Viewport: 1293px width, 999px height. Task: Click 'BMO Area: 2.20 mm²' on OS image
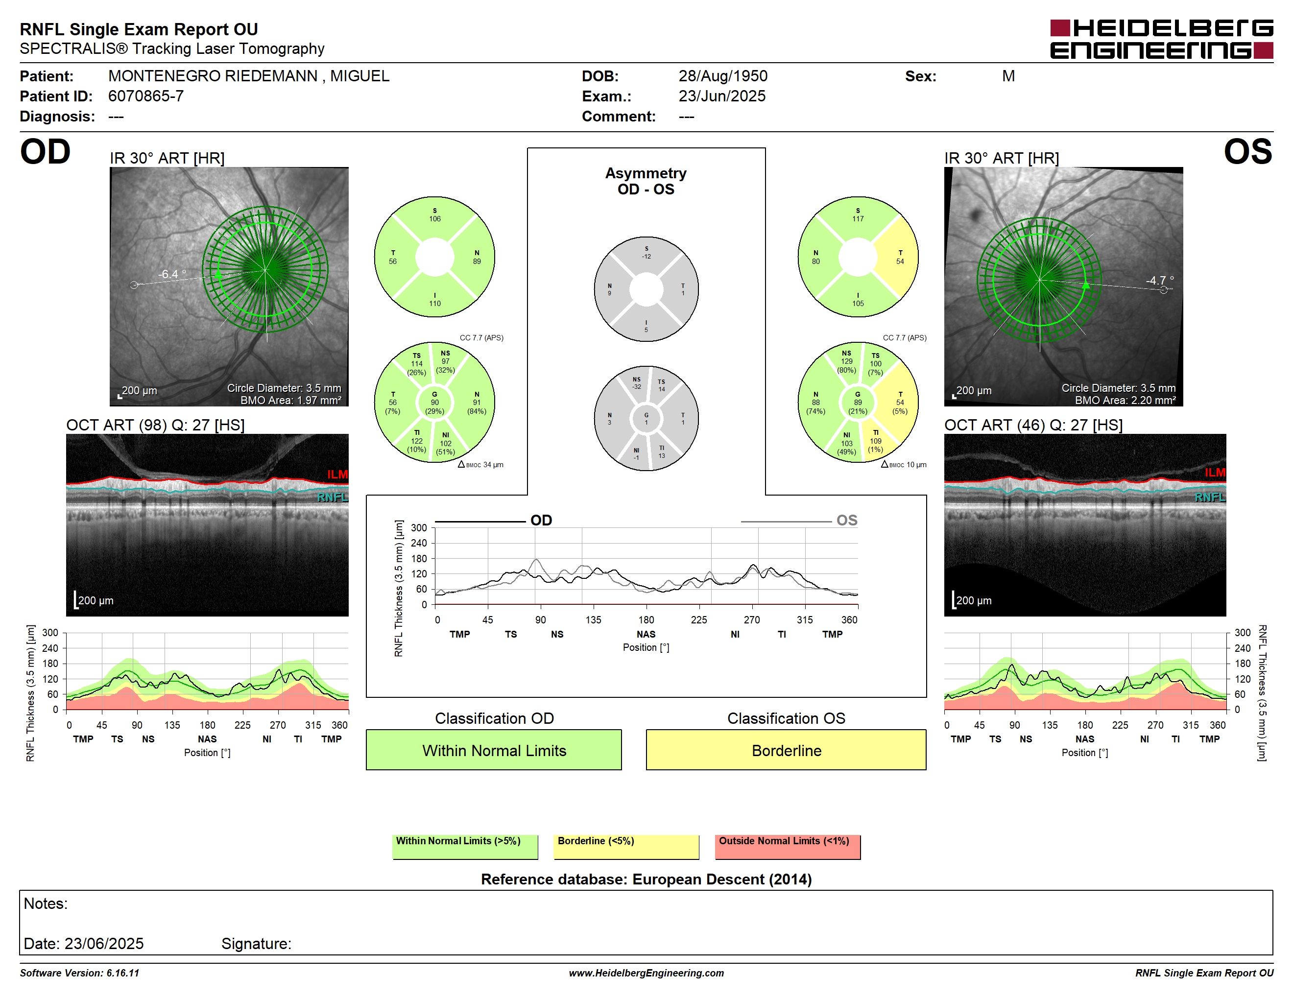1125,400
